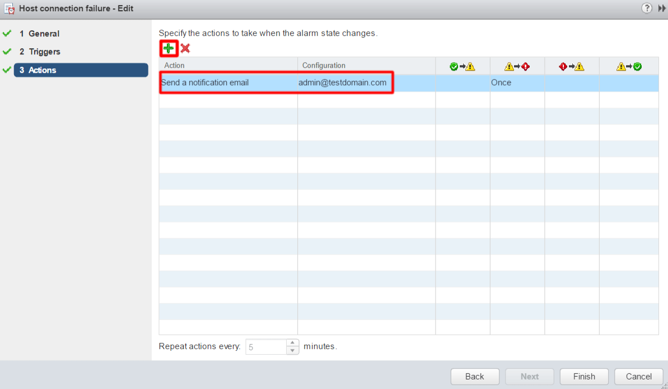Click the yellow-to-red transition column header
This screenshot has width=668, height=389.
click(517, 66)
